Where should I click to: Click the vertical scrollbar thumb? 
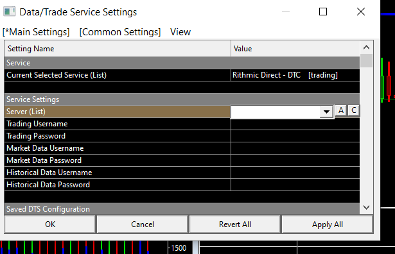point(366,60)
